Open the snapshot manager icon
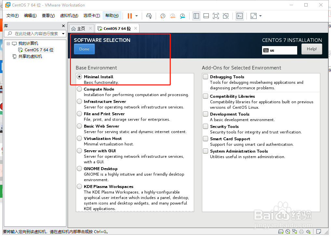The image size is (331, 237). click(x=182, y=16)
